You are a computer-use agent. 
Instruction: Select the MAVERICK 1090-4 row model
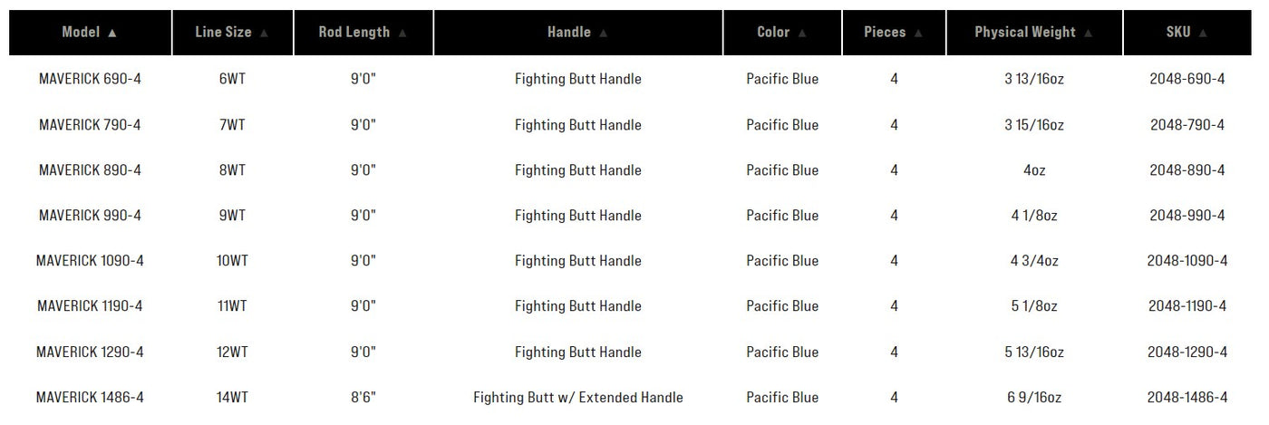point(90,261)
